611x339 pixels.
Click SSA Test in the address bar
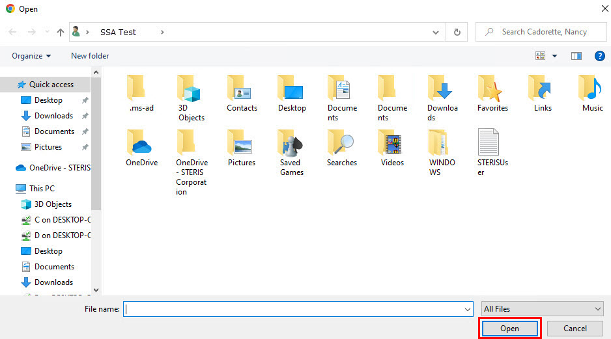(x=118, y=33)
